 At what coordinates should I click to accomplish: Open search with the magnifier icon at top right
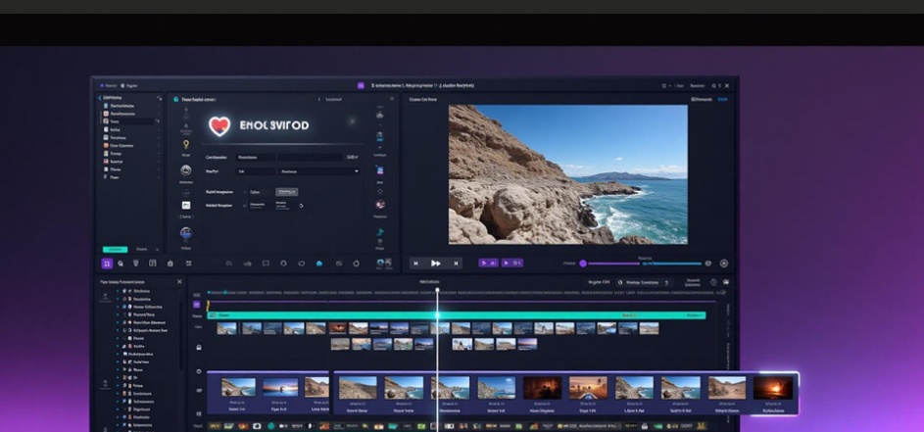coord(715,85)
